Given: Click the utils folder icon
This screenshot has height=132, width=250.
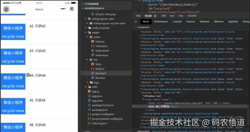Looking at the screenshot, I should pyautogui.click(x=89, y=87).
